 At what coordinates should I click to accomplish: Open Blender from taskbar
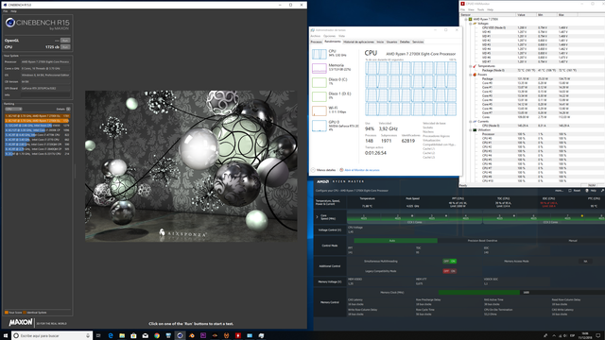click(191, 336)
